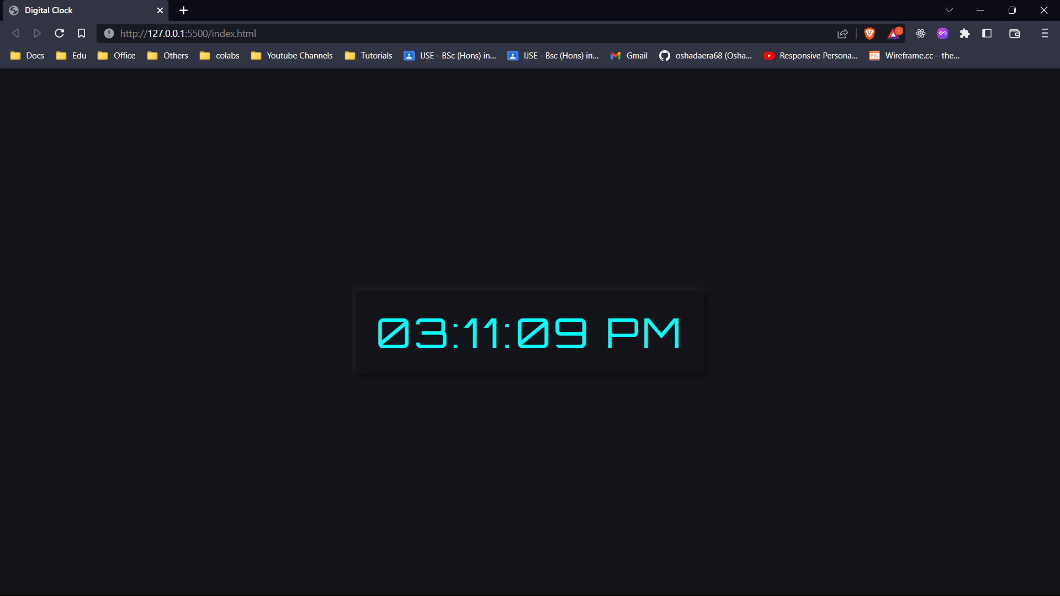Click the Share this page icon
1060x596 pixels.
(843, 33)
